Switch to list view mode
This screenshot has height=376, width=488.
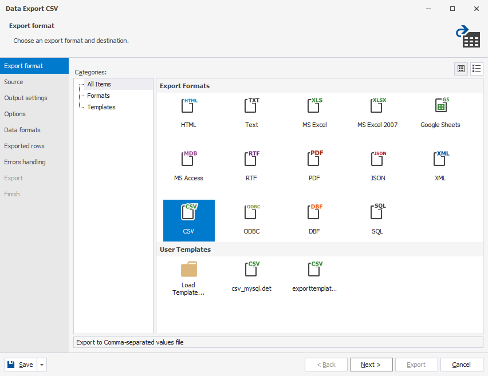477,69
